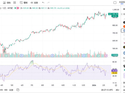
Task: Click the 高=949.00 high value
Action: point(34,8)
